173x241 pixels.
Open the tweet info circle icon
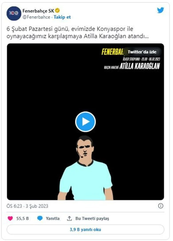[x=161, y=206]
